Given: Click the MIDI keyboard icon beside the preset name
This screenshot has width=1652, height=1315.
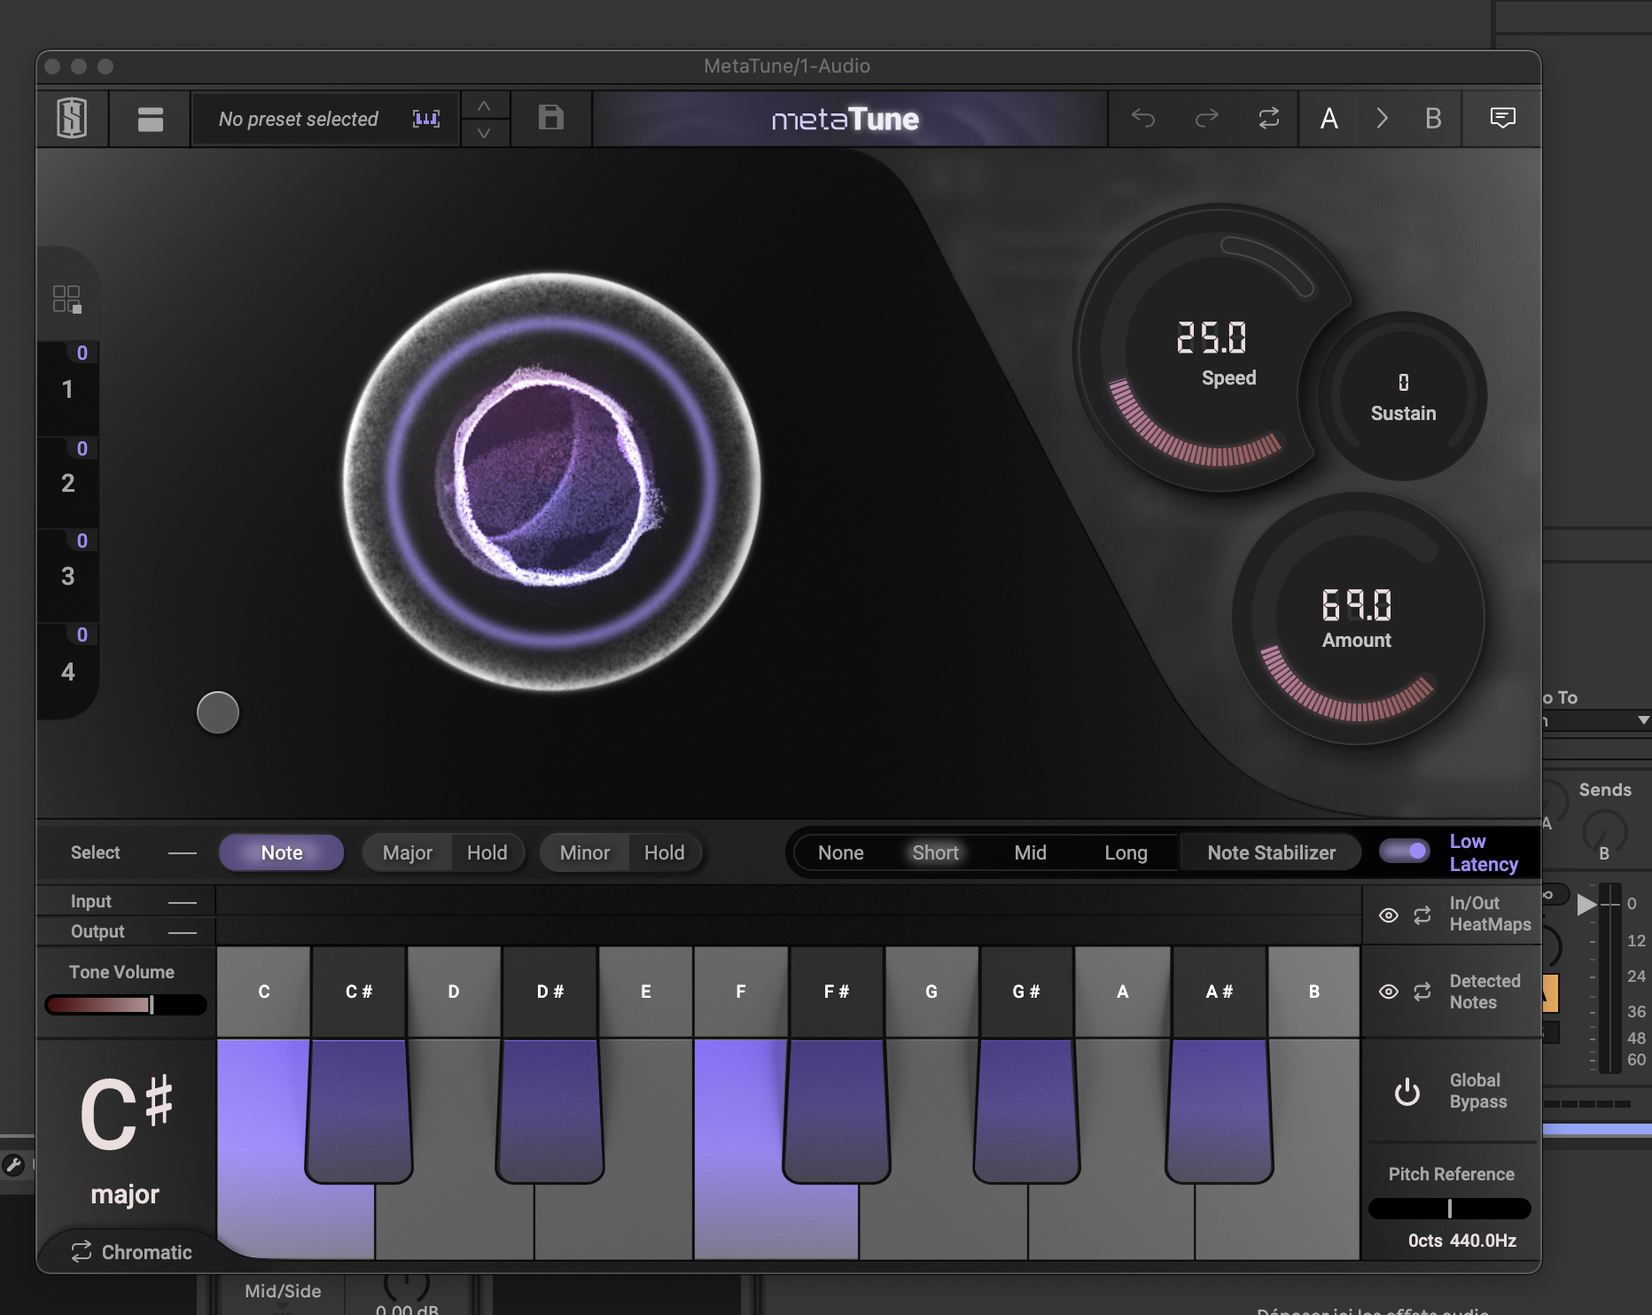Looking at the screenshot, I should point(426,119).
